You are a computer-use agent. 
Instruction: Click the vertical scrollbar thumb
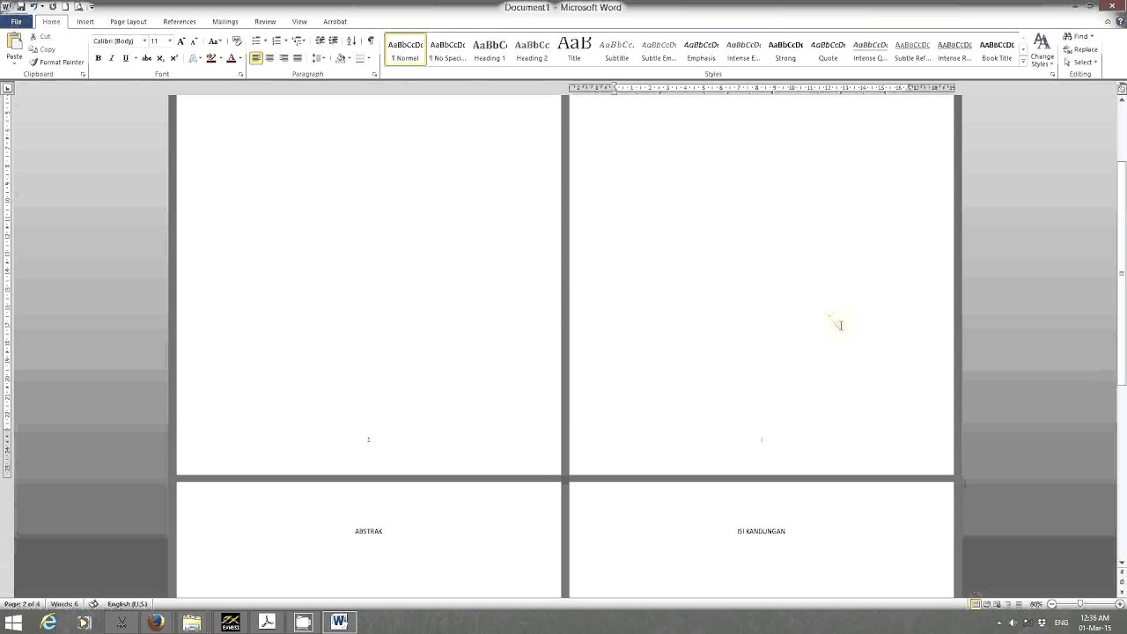[x=1122, y=274]
